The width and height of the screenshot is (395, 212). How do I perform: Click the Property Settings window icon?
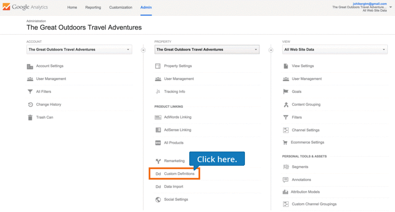[x=158, y=66]
